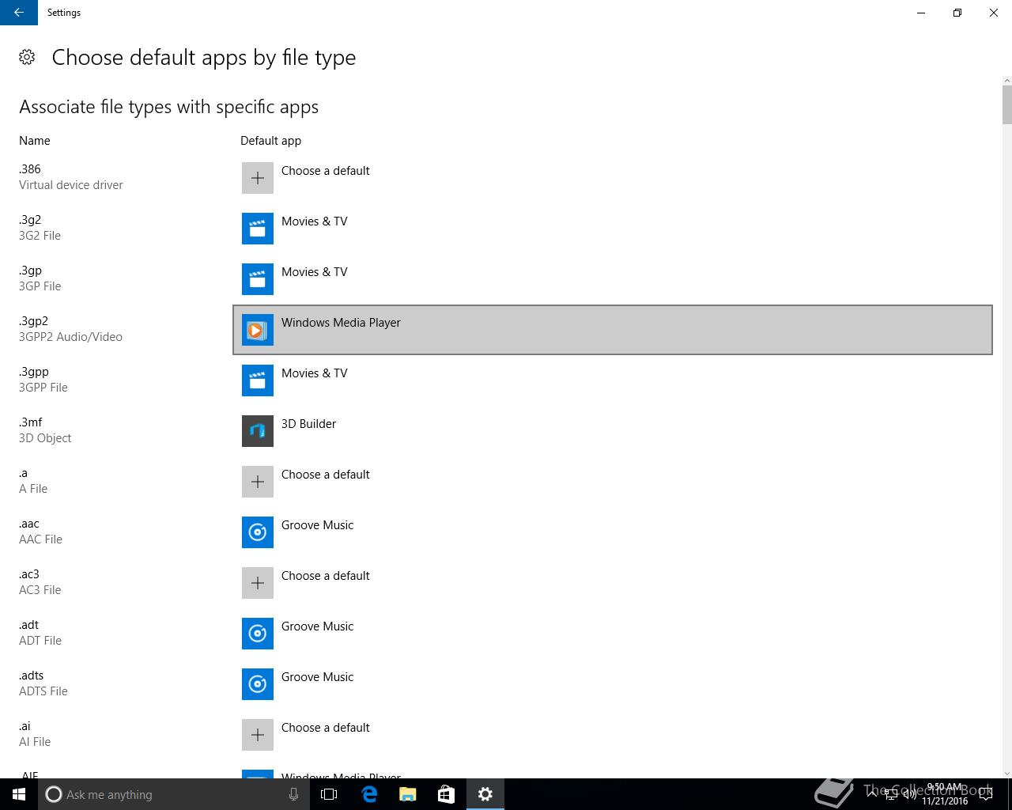Click the 'Default app' column header
Viewport: 1012px width, 810px height.
tap(270, 141)
